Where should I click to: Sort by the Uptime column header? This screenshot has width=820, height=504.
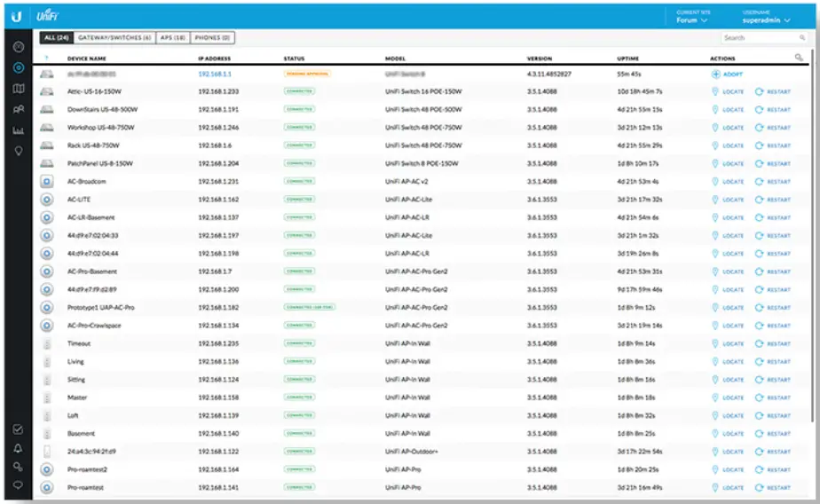(627, 59)
